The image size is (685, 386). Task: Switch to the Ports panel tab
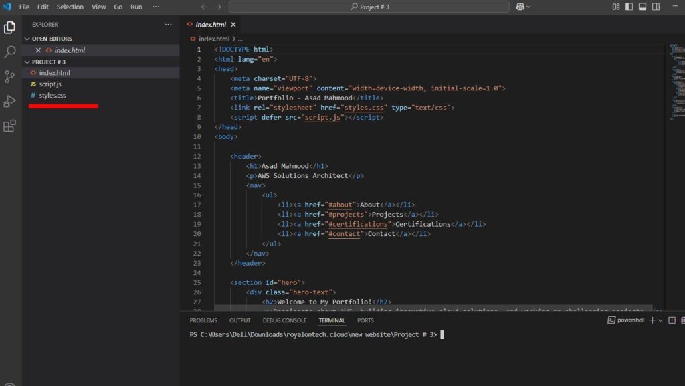click(365, 320)
